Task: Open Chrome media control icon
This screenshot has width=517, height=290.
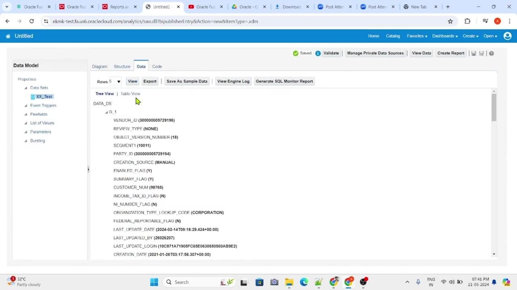Action: tap(485, 21)
